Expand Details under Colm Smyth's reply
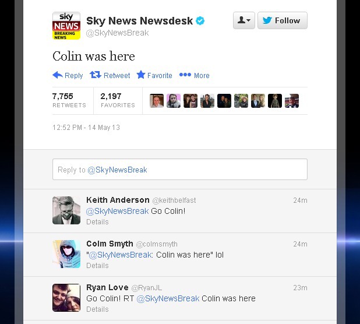Image resolution: width=360 pixels, height=324 pixels. click(x=97, y=266)
